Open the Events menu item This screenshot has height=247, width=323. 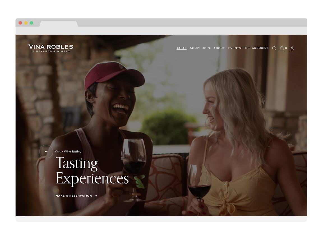tap(234, 48)
